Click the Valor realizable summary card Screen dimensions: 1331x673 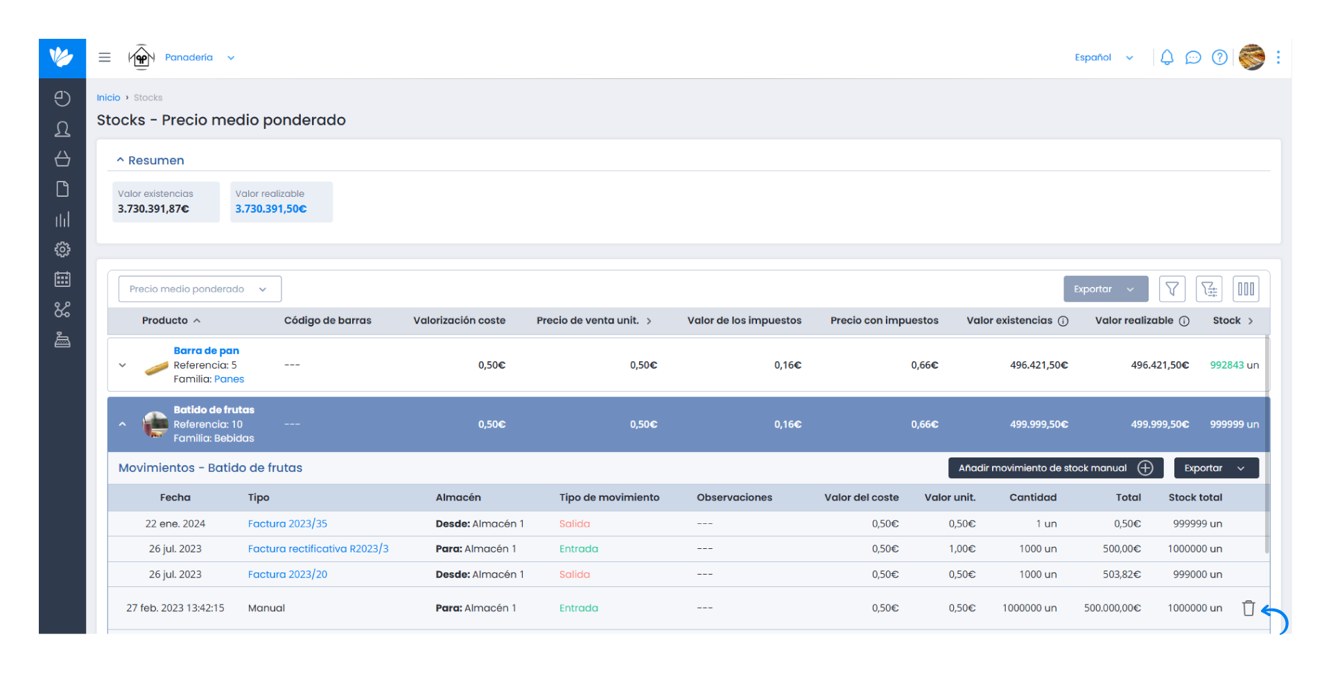(281, 202)
